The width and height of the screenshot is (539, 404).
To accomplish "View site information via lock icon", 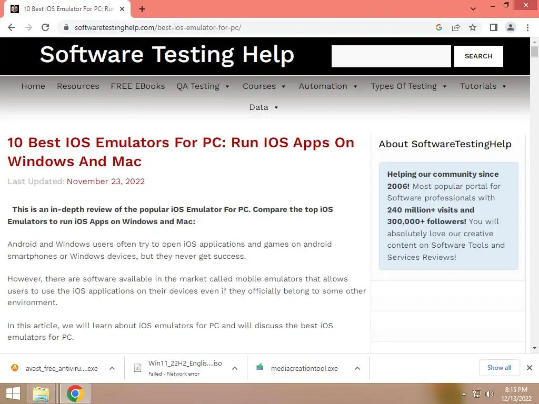I will point(66,27).
